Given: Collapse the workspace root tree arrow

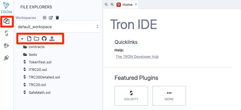Looking at the screenshot, I should [22, 39].
